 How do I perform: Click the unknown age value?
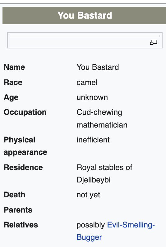pos(92,97)
